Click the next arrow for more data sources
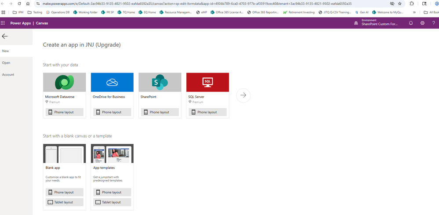This screenshot has height=215, width=439. click(x=243, y=95)
